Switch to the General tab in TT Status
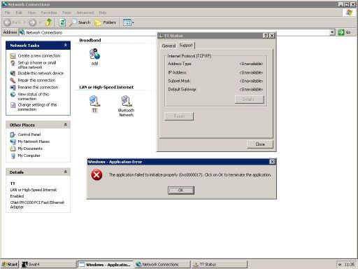Screen dimensions: 358x269 click(169, 46)
